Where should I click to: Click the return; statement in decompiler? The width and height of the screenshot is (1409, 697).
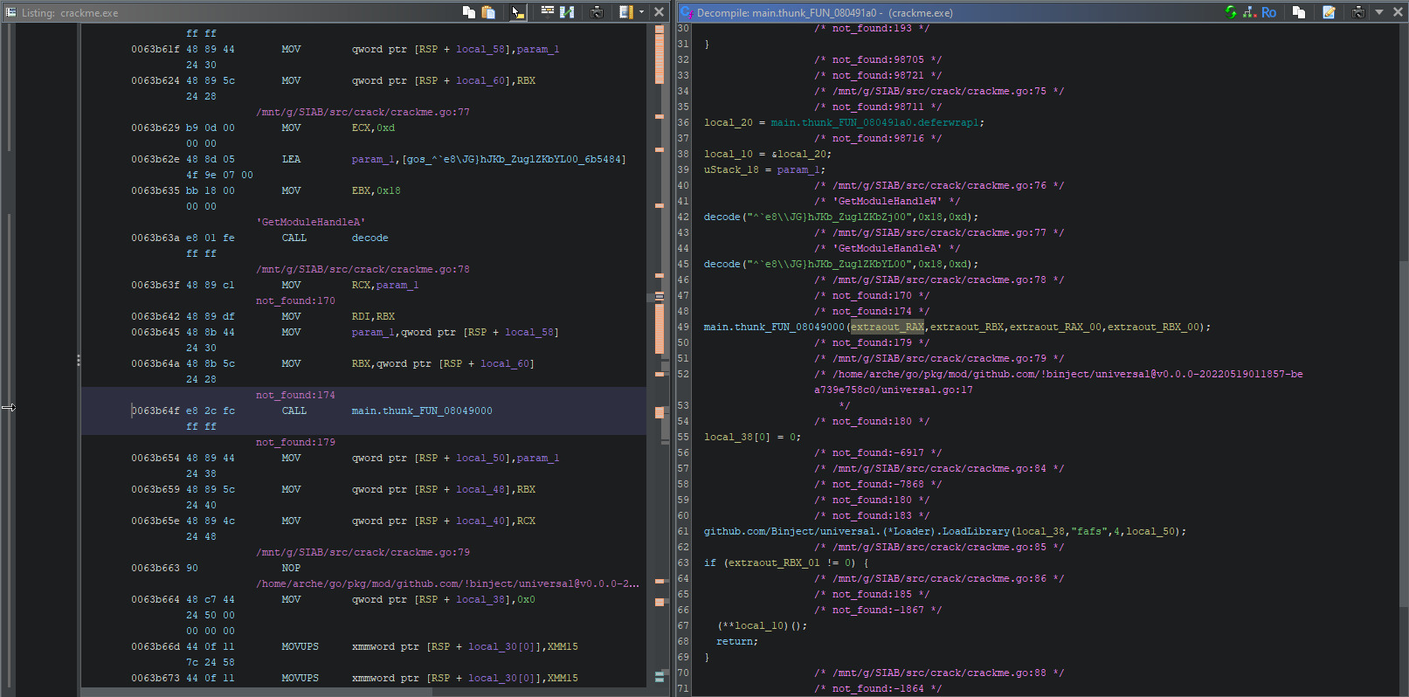(x=737, y=641)
